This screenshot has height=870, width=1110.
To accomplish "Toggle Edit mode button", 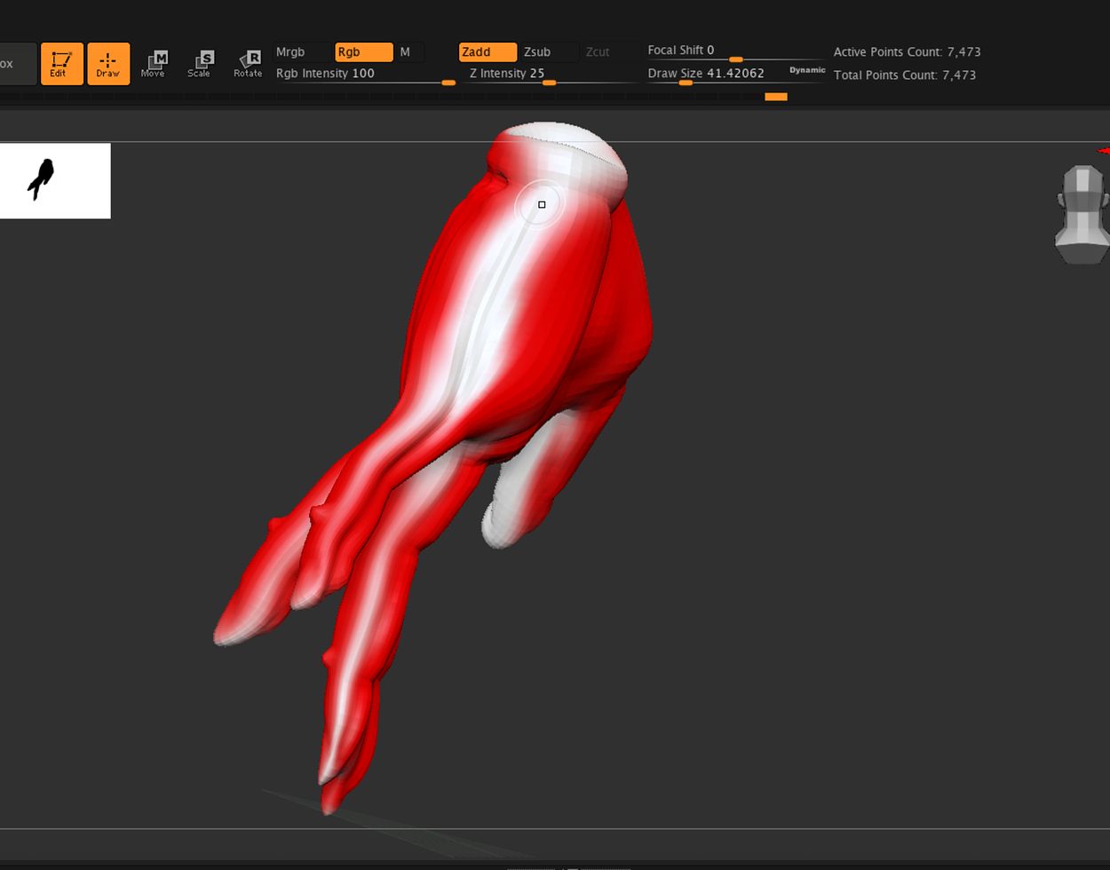I will [61, 64].
